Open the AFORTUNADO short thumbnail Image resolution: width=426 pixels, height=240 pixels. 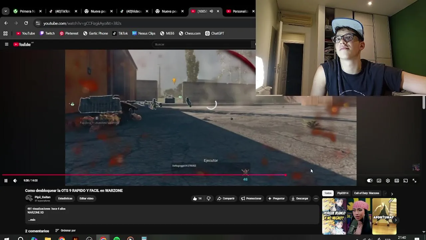tap(384, 216)
